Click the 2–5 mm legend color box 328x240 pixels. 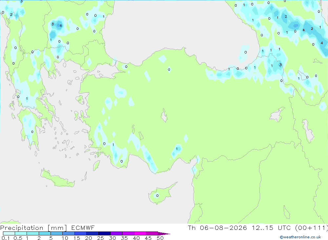tap(45, 233)
